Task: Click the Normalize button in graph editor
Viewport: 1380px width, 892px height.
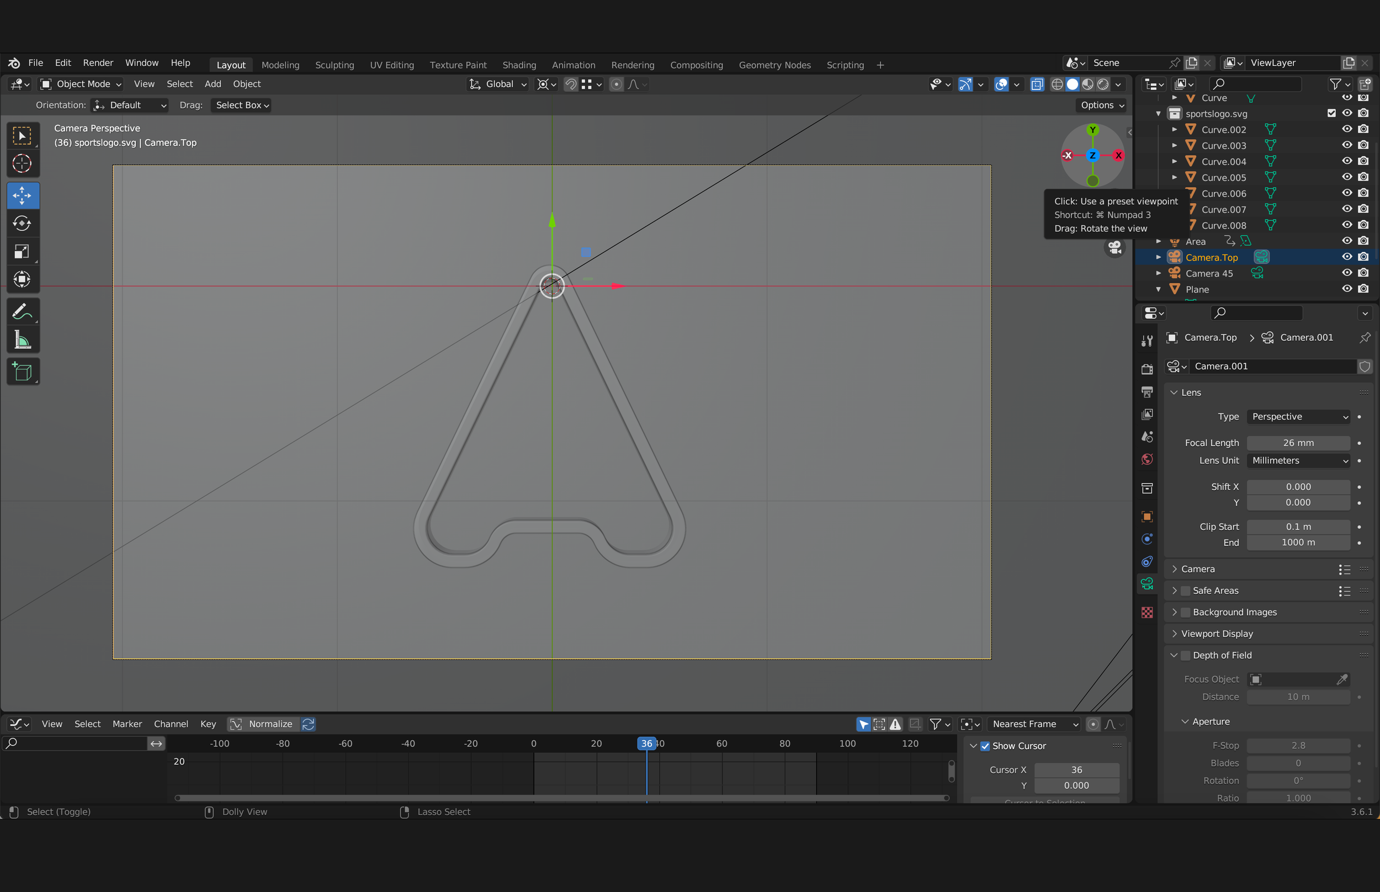Action: coord(263,724)
